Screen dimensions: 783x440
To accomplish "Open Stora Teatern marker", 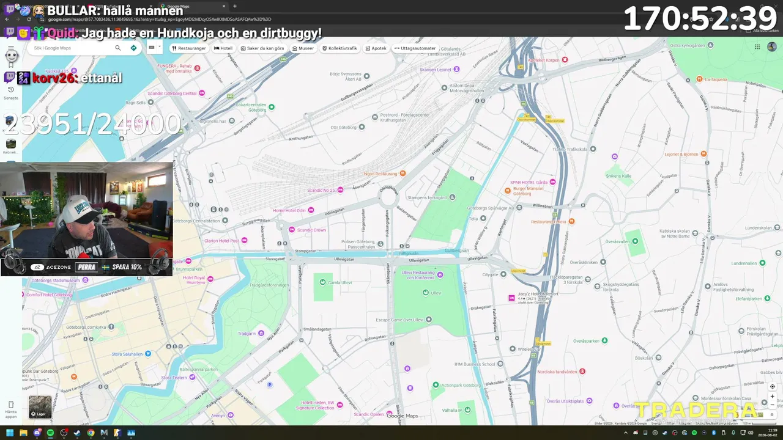I will click(x=192, y=378).
